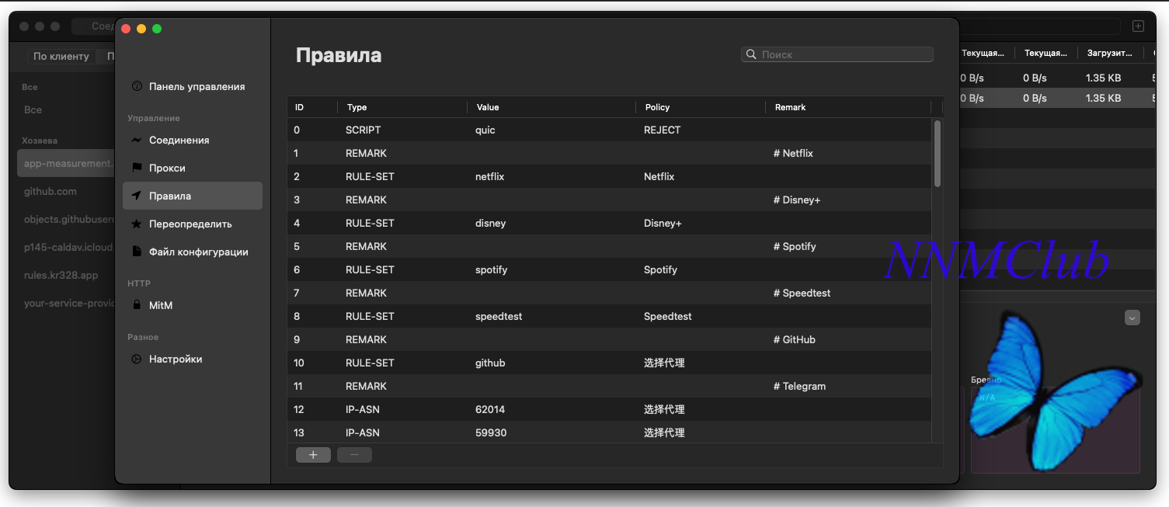Select app-measurement host in background window
Screen dimensions: 1169x507
coord(66,163)
